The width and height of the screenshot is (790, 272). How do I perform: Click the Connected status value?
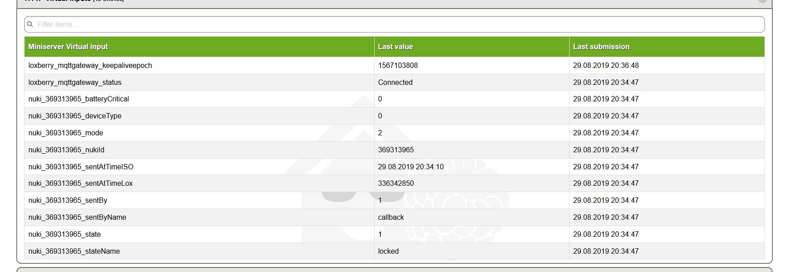point(395,82)
